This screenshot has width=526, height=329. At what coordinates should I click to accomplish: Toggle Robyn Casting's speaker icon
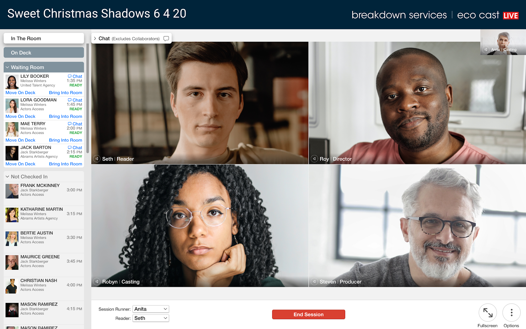pos(97,282)
